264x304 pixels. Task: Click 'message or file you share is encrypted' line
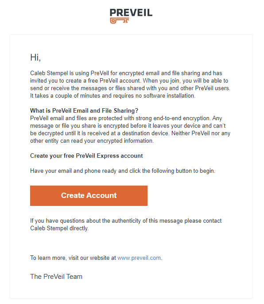tap(128, 126)
